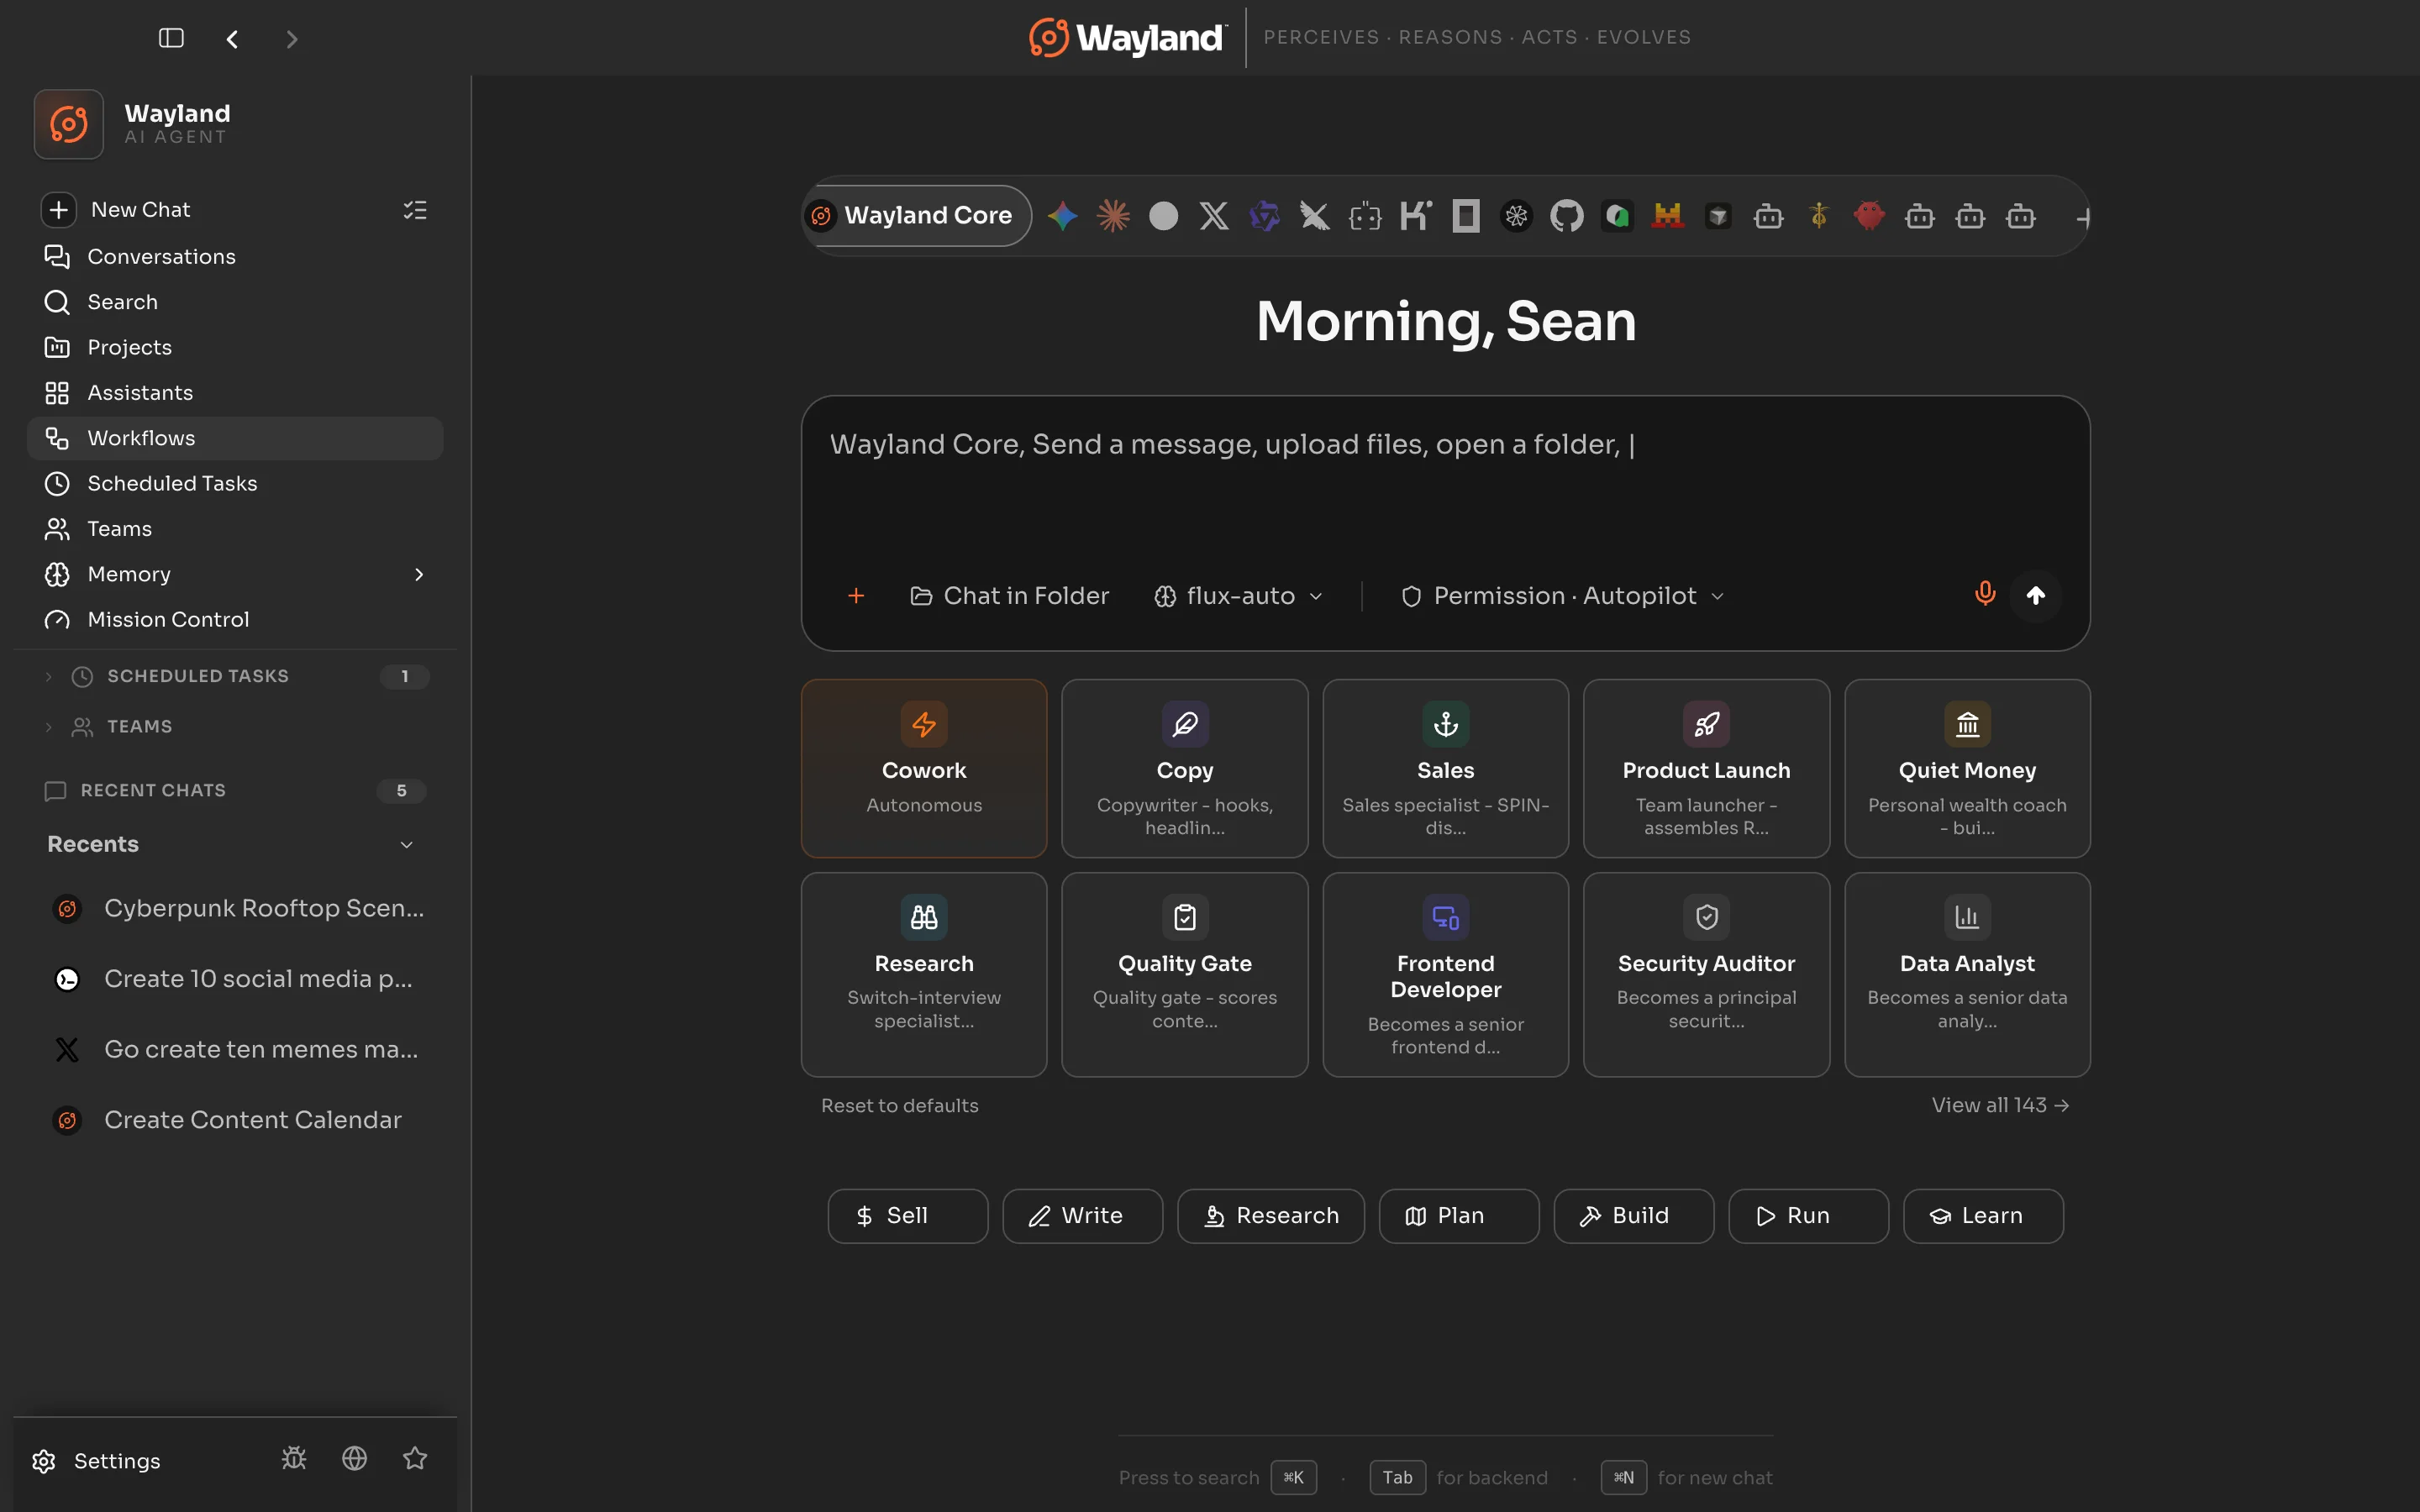Viewport: 2420px width, 1512px height.
Task: Open Assistants in the sidebar
Action: coord(235,393)
